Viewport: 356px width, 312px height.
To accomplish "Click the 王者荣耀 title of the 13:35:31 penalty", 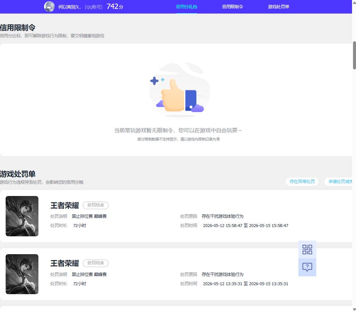I will pos(65,263).
